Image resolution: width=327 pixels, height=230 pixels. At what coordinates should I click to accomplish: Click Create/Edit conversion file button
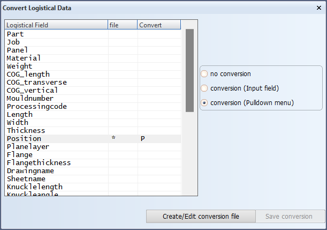[201, 217]
